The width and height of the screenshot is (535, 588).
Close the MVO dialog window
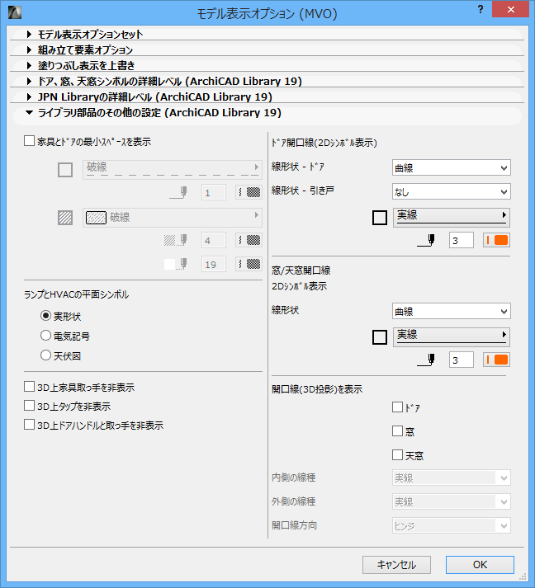[510, 9]
